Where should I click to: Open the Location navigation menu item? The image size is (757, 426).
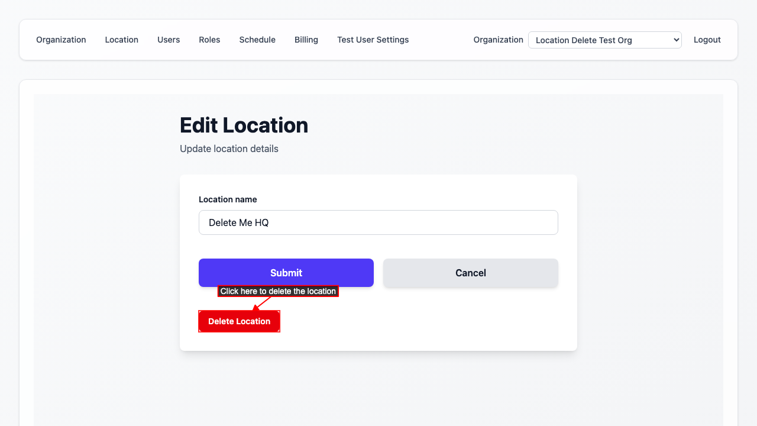click(121, 40)
